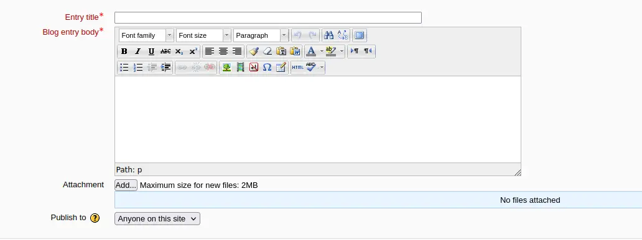642x240 pixels.
Task: Click the Find binoculars icon
Action: click(329, 35)
